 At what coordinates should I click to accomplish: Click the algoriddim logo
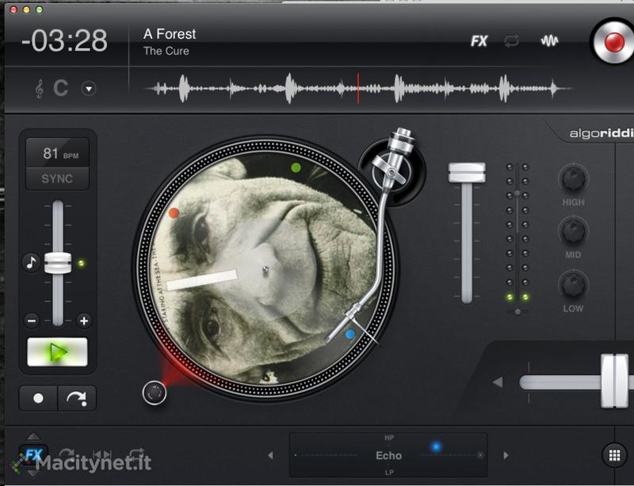click(x=602, y=133)
